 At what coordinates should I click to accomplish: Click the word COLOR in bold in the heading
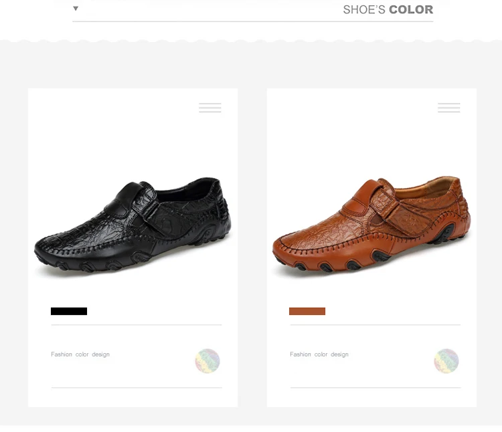(411, 9)
